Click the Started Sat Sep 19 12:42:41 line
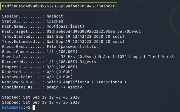 (41, 97)
